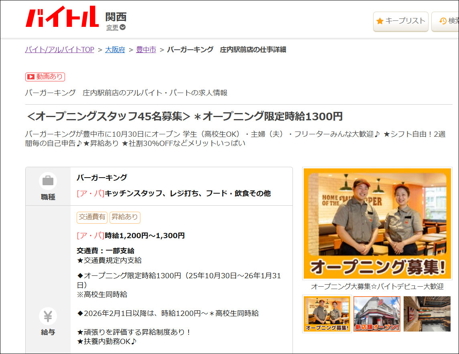Click the 昇給あり tag

[125, 217]
